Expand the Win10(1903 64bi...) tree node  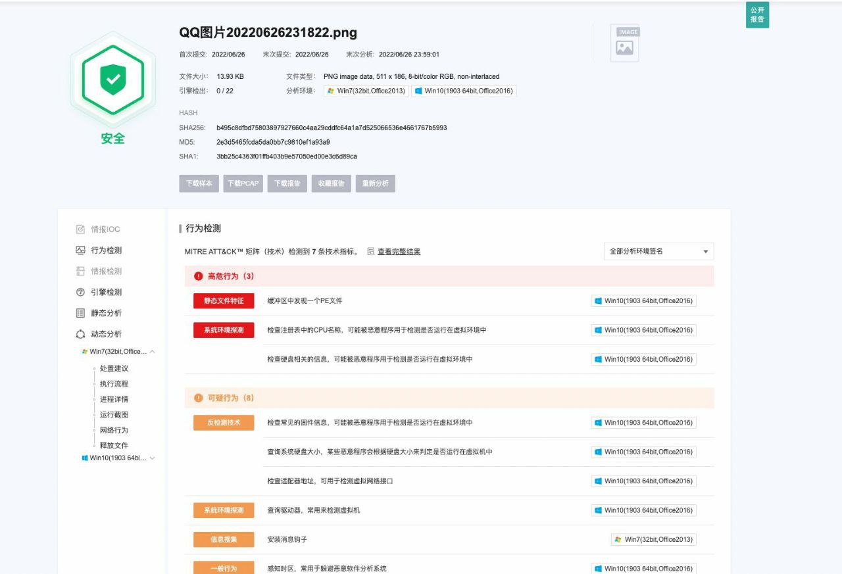152,458
